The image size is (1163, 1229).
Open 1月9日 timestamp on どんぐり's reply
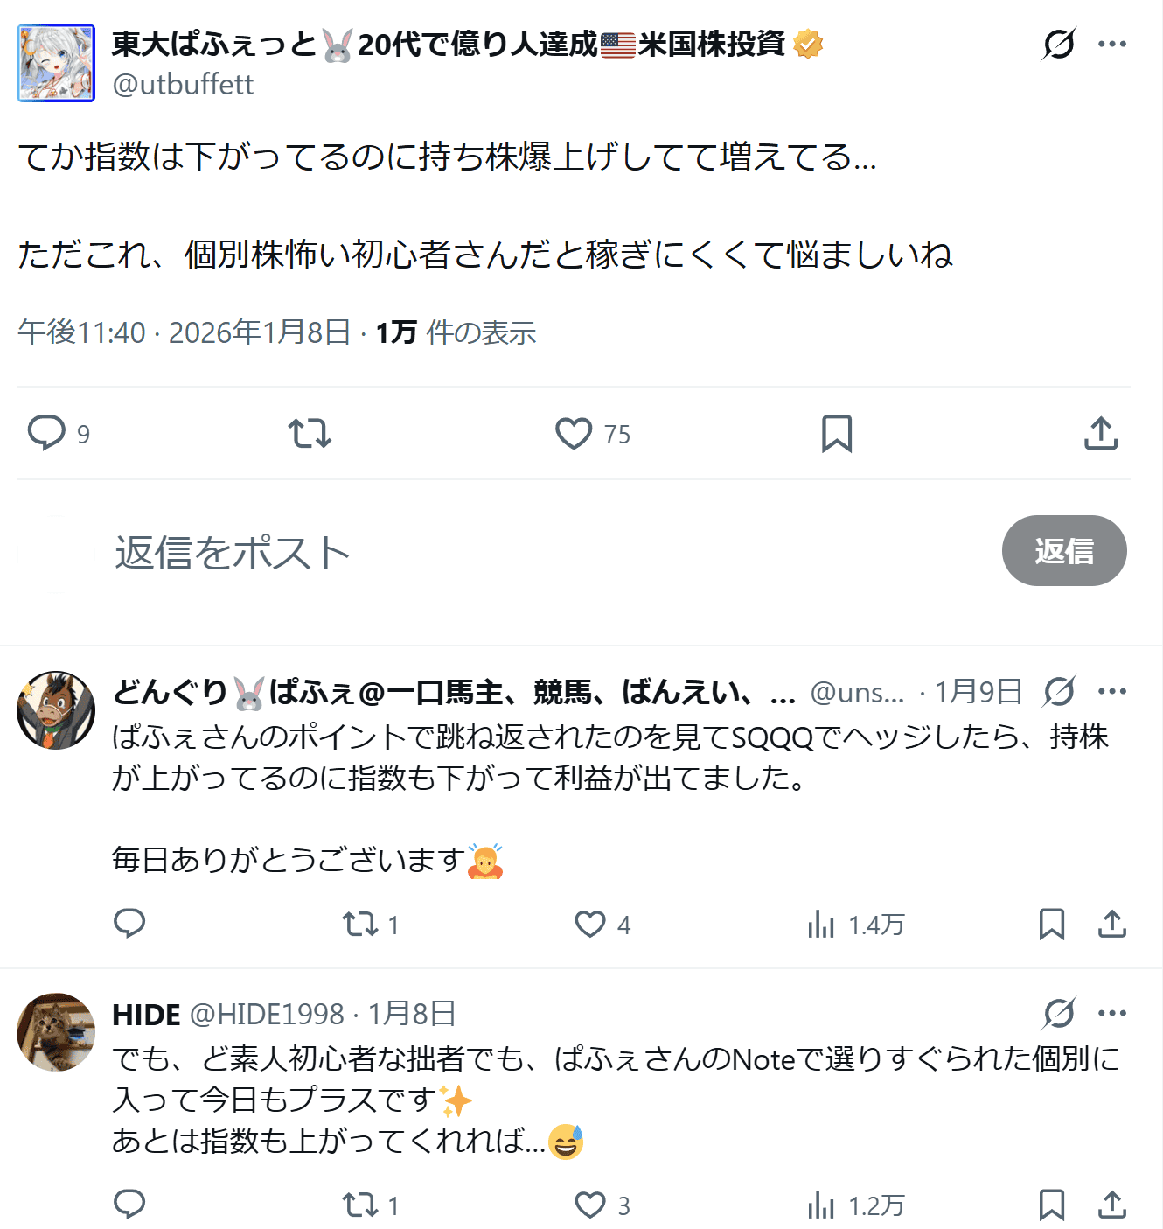978,692
